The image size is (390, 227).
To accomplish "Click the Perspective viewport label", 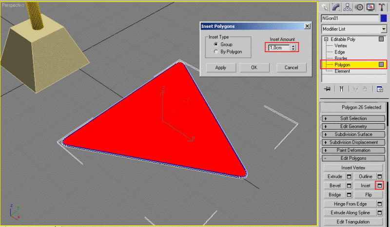I will 13,5.
